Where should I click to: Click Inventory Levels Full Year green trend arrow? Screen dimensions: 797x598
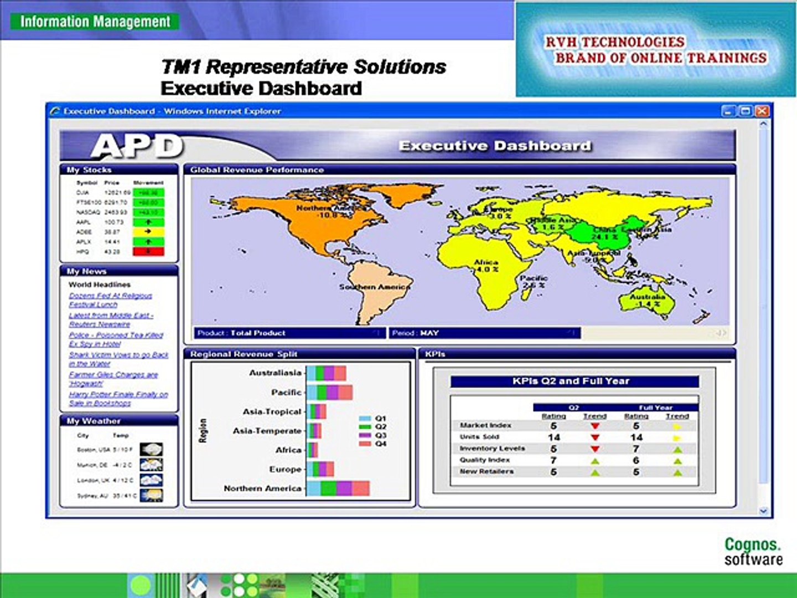677,450
